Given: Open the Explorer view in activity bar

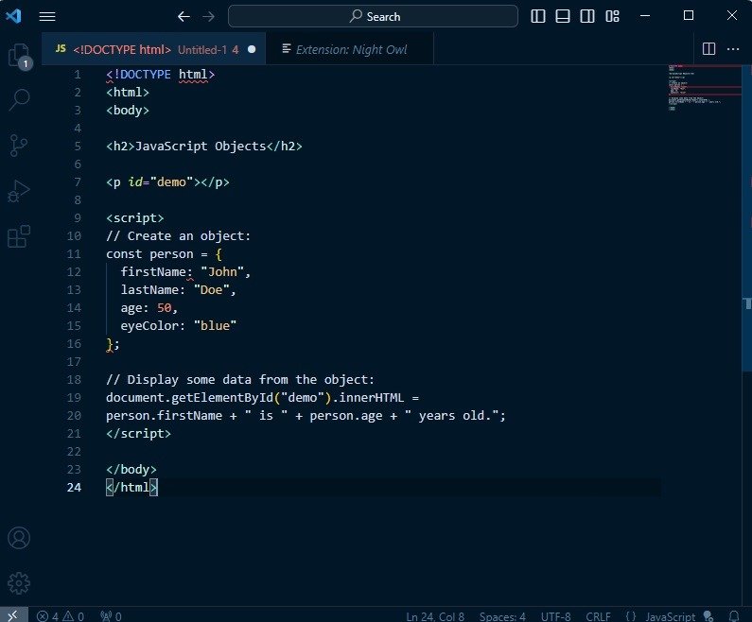Looking at the screenshot, I should click(x=19, y=57).
